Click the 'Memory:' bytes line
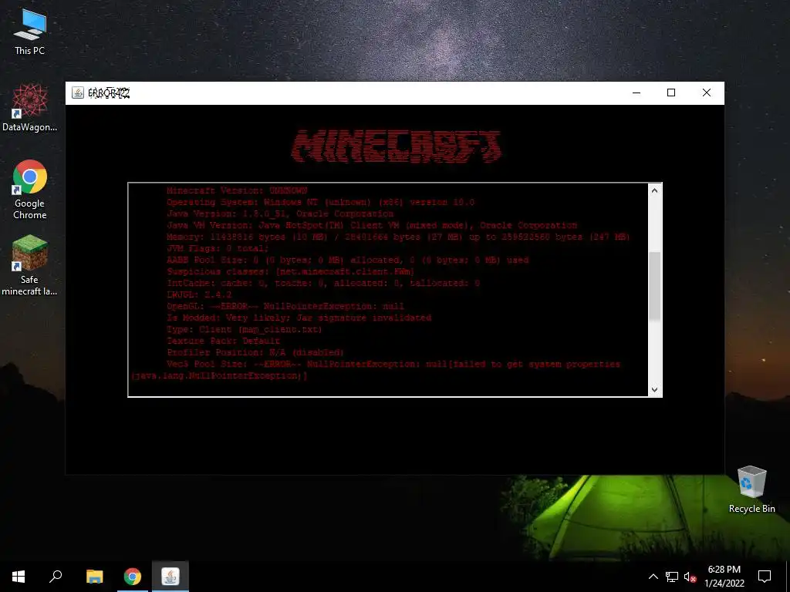Screen dimensions: 790x592 [x=398, y=237]
